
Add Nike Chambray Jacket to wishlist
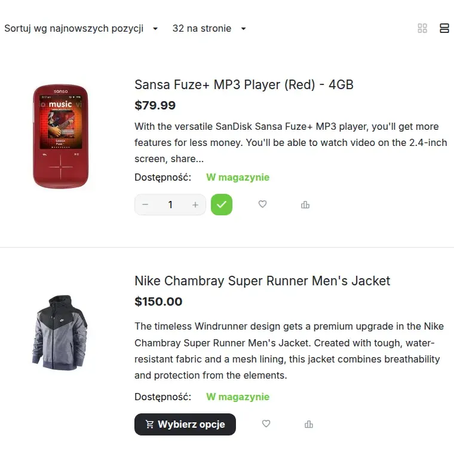coord(266,424)
